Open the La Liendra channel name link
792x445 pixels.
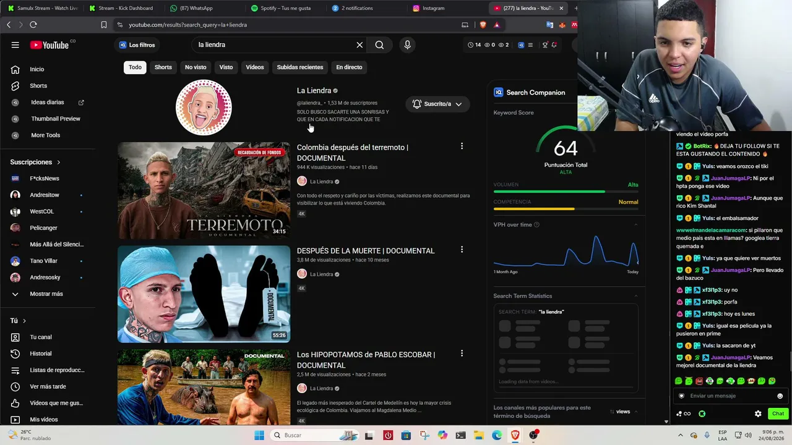tap(314, 91)
